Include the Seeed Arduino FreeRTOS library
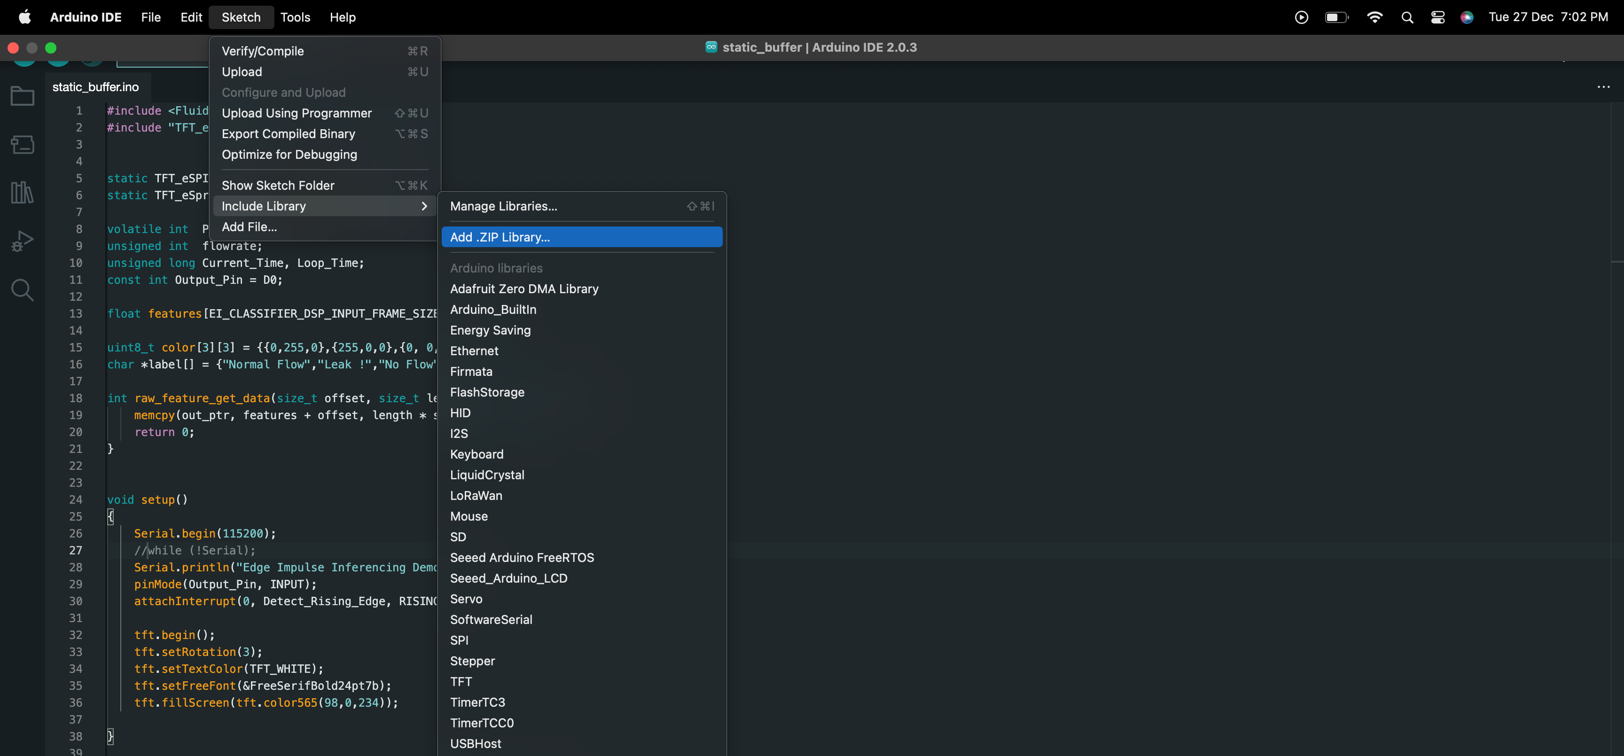Screen dimensions: 1624x756 point(582,558)
